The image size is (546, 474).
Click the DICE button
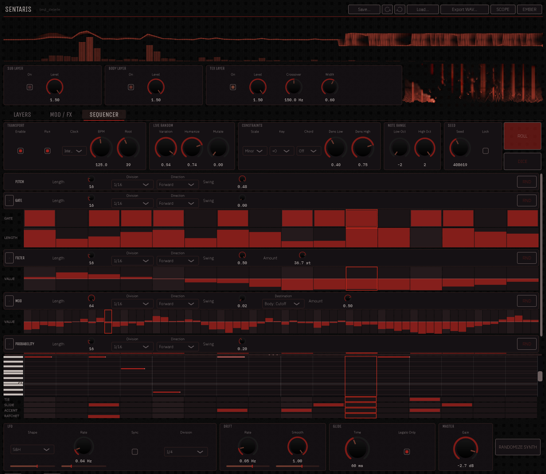(523, 161)
